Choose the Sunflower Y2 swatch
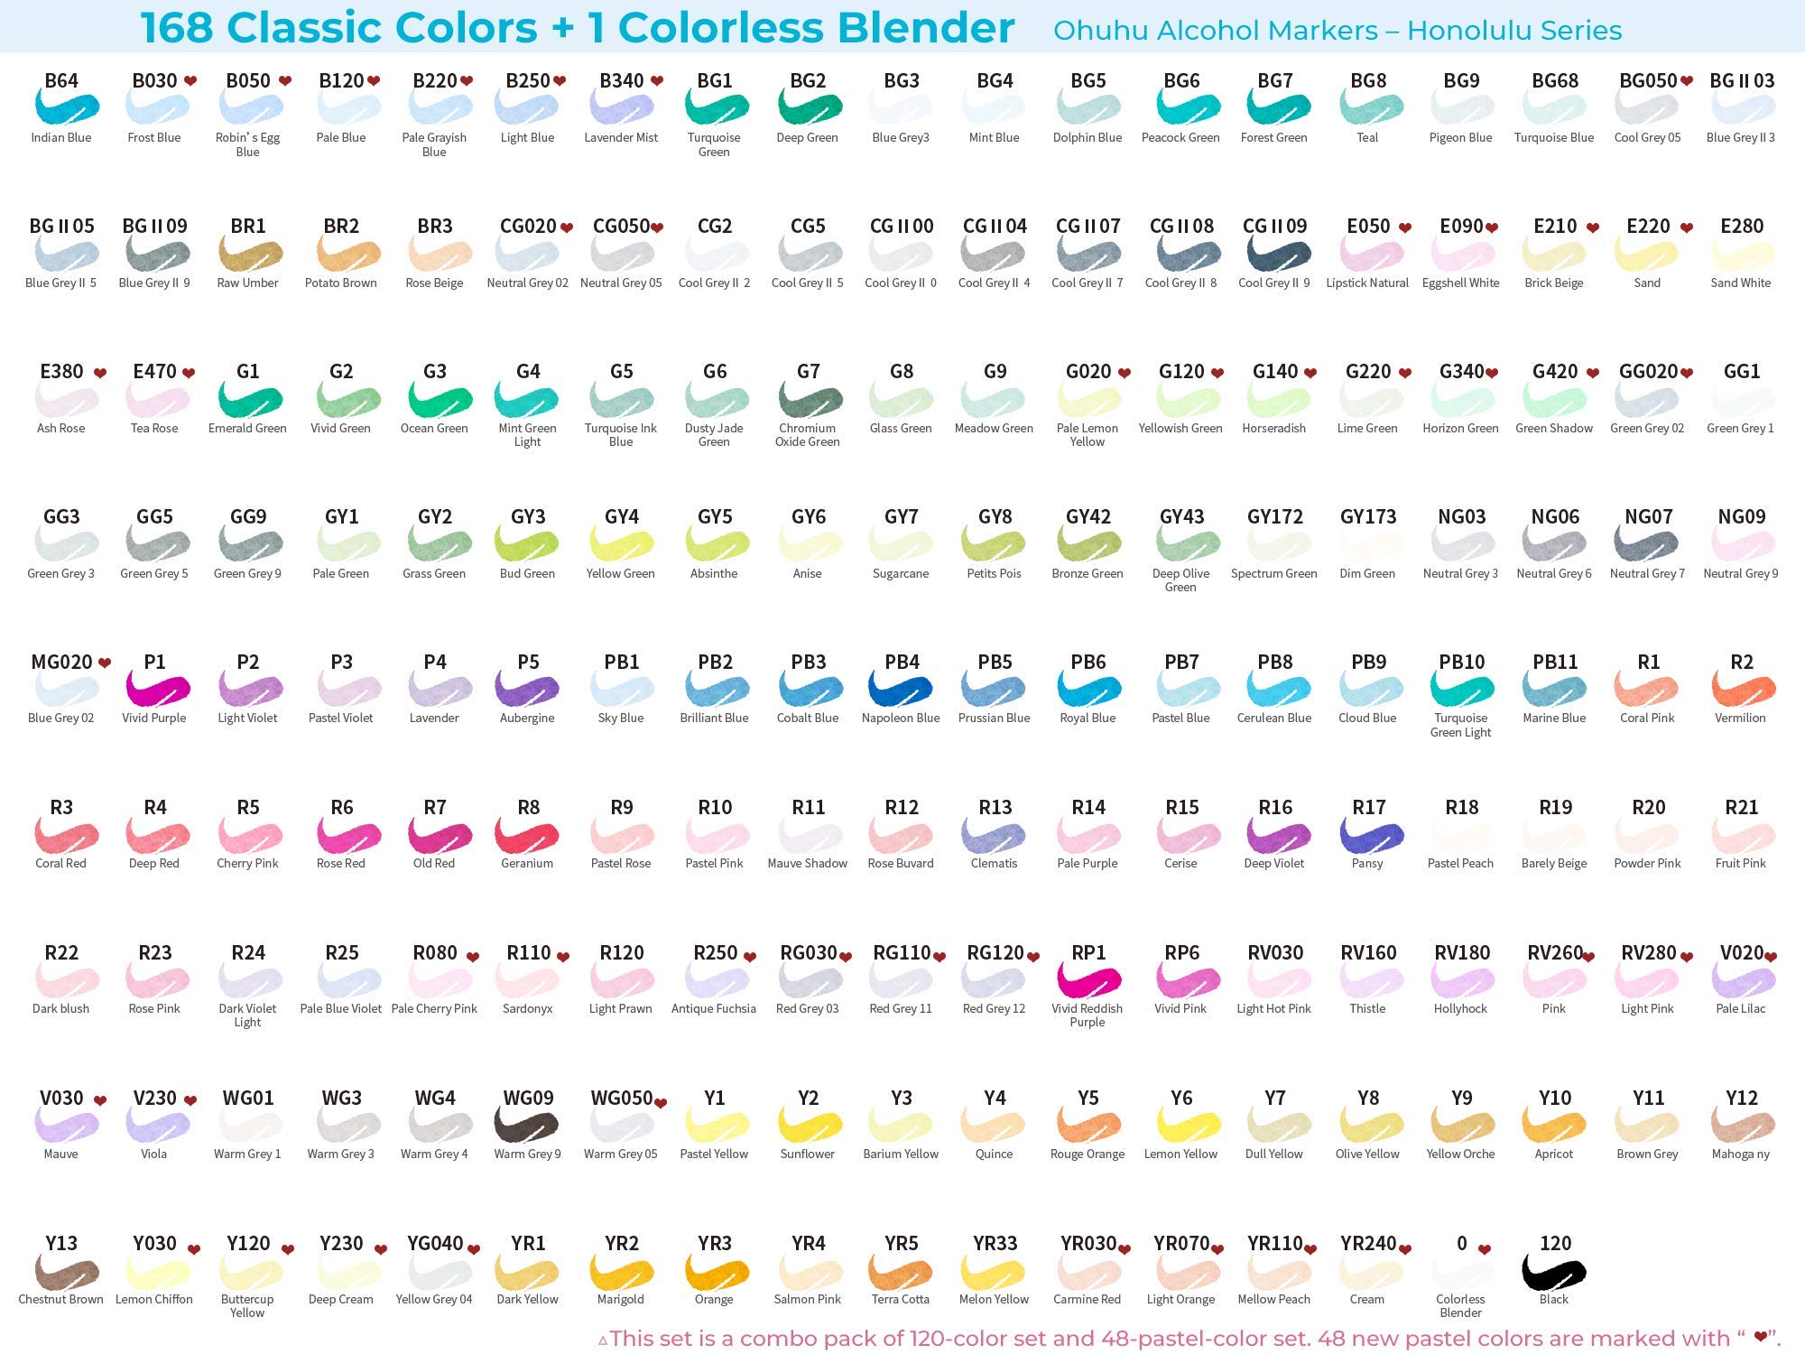Screen dimensions: 1805x1354 pyautogui.click(x=810, y=1126)
